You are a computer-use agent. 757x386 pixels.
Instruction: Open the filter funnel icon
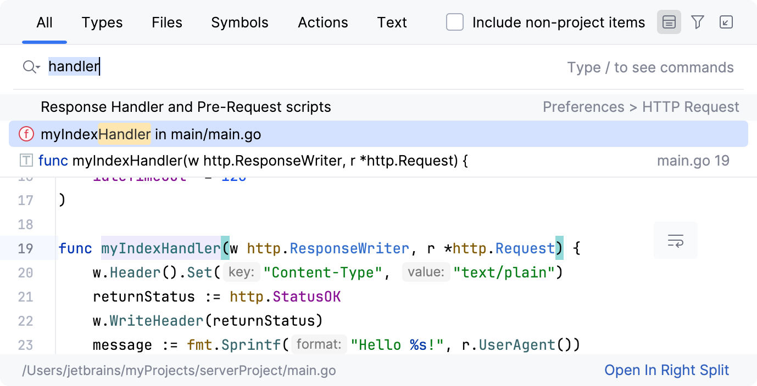(x=698, y=22)
